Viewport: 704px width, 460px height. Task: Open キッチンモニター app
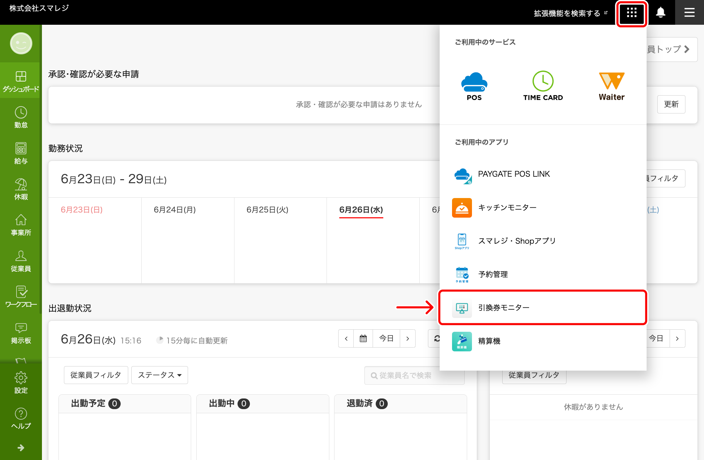tap(543, 208)
